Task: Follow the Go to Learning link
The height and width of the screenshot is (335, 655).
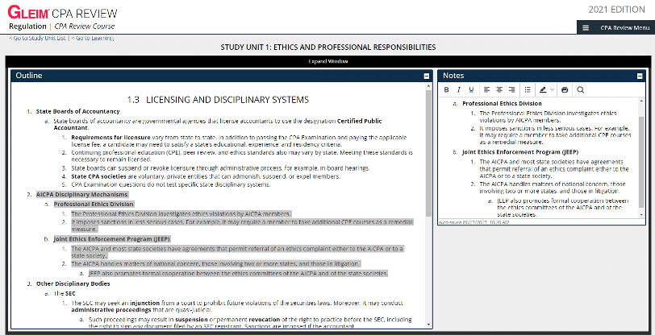Action: [92, 38]
